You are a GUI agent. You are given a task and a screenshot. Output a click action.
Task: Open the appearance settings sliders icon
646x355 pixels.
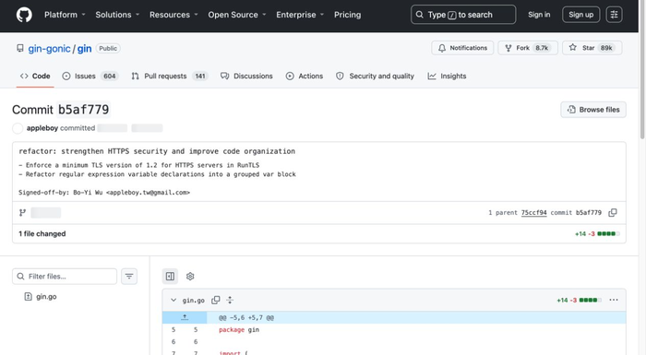coord(614,15)
